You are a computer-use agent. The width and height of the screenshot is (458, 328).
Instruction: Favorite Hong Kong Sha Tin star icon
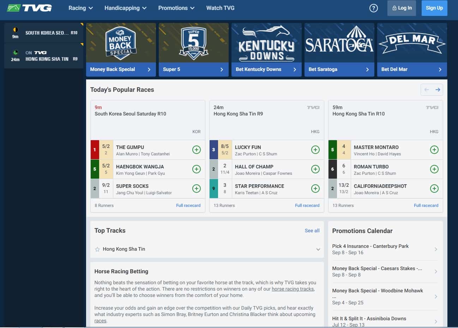(x=97, y=249)
